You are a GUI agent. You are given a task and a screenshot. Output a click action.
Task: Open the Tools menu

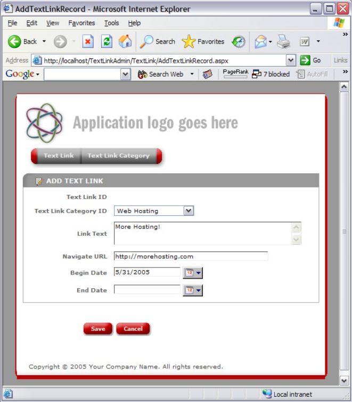pyautogui.click(x=111, y=23)
